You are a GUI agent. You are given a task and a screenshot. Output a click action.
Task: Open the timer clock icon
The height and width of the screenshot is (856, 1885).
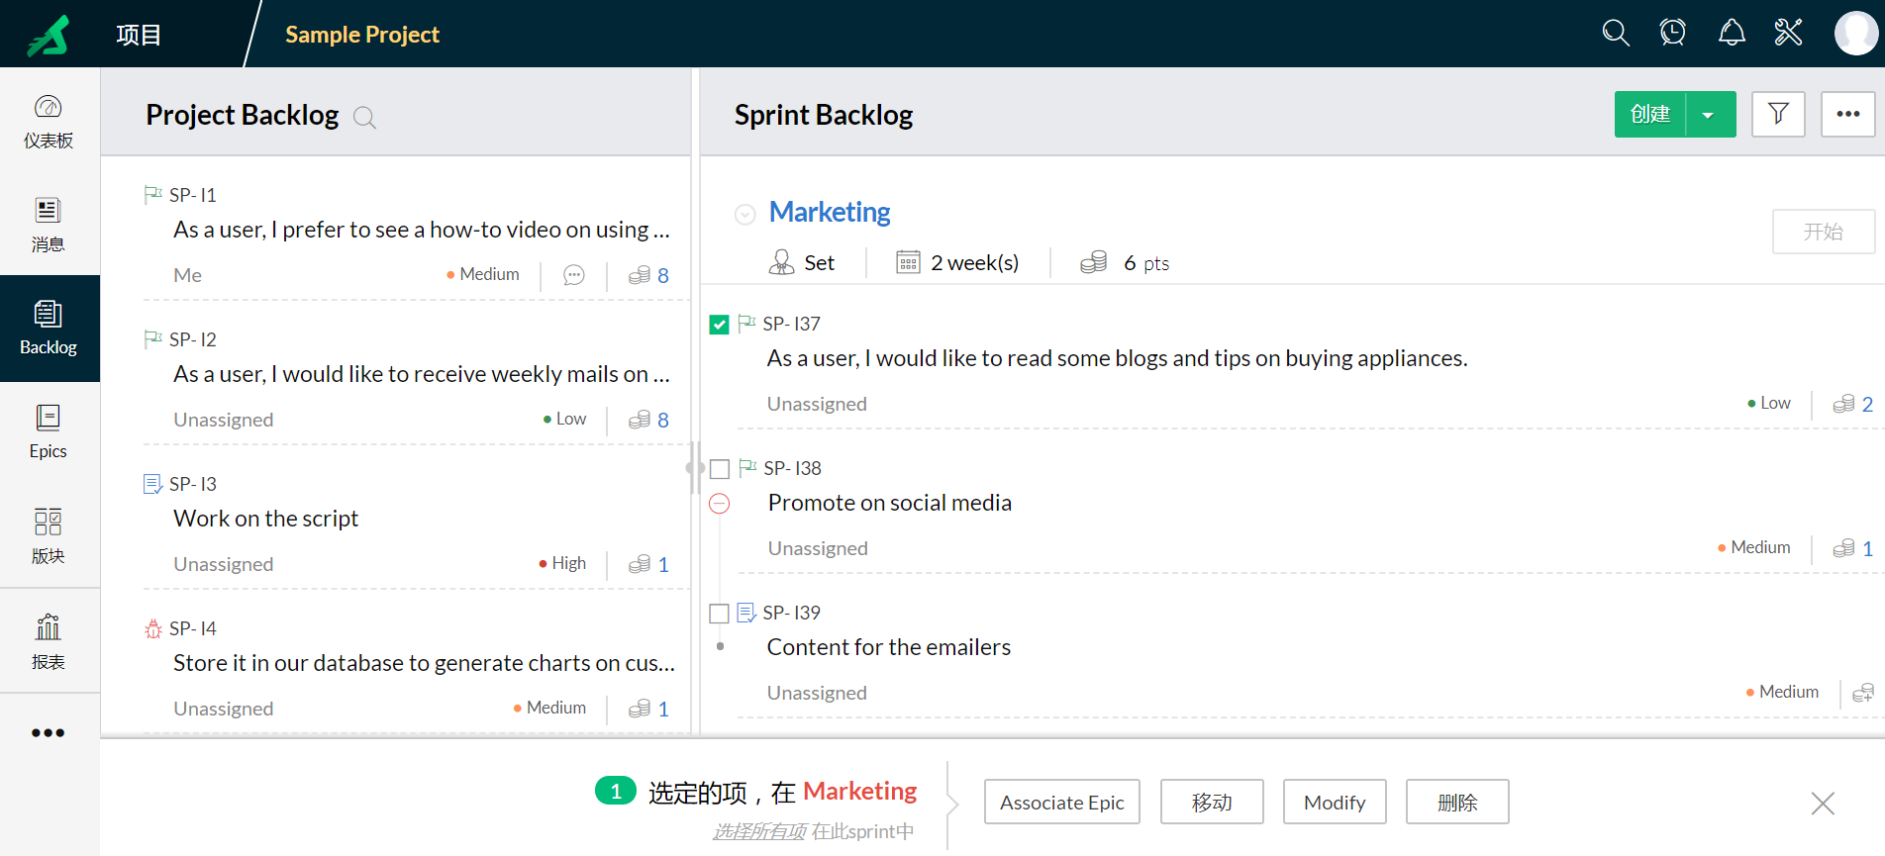tap(1673, 34)
